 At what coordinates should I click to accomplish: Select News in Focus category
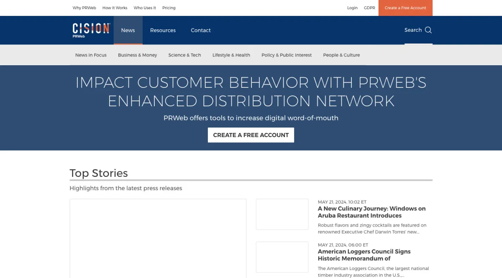[91, 55]
